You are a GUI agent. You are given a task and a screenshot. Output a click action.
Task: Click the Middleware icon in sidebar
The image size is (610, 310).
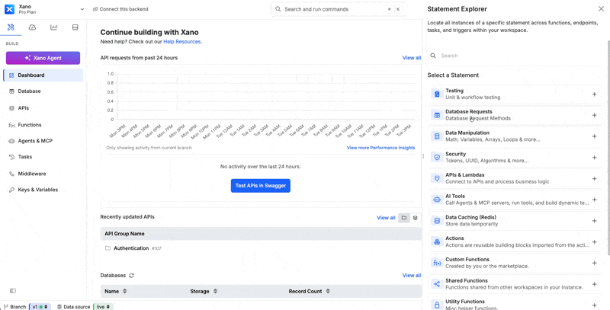[11, 174]
